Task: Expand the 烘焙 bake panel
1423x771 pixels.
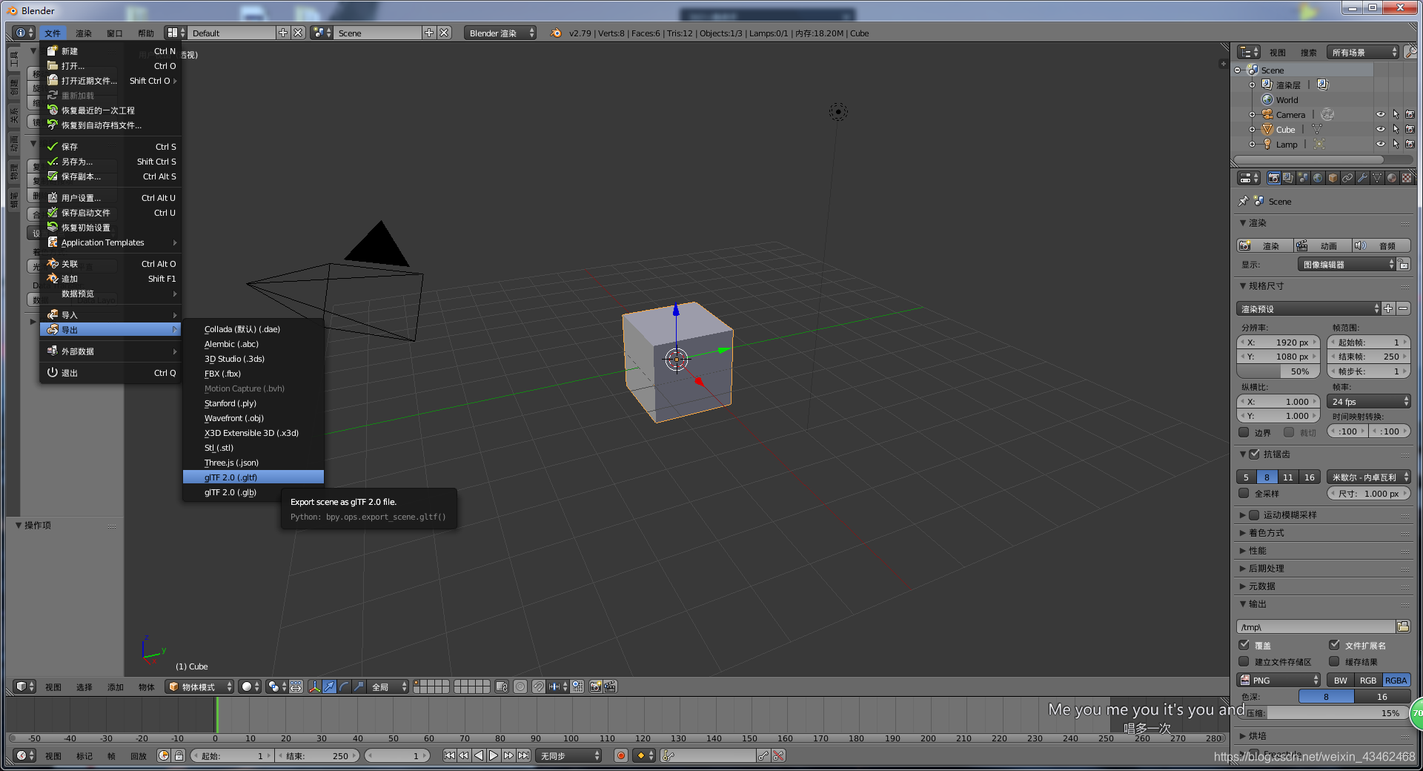Action: 1257,735
